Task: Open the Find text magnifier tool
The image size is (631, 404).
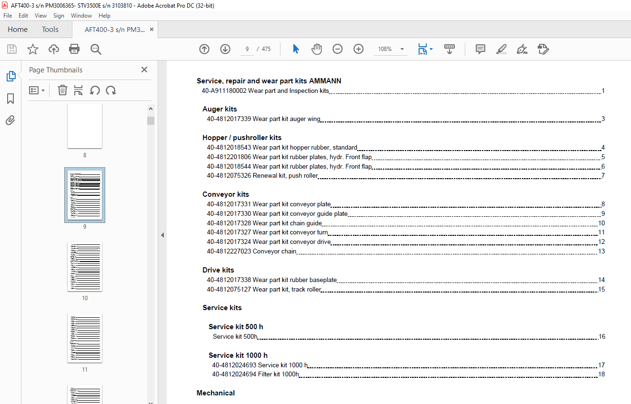Action: 96,49
